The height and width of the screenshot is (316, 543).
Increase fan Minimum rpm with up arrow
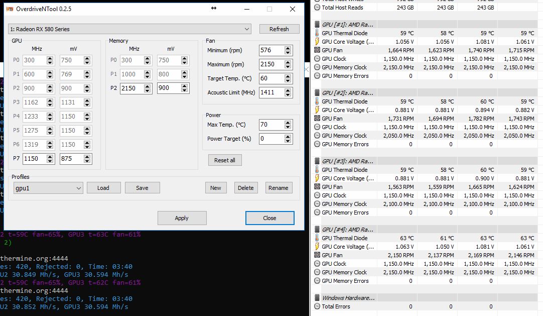[288, 48]
